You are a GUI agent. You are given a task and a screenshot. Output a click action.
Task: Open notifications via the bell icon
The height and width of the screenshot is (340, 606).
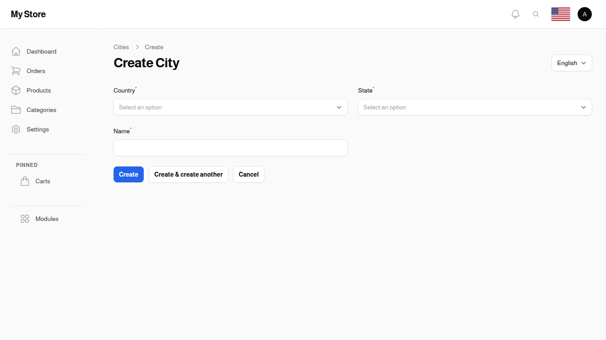pyautogui.click(x=515, y=14)
